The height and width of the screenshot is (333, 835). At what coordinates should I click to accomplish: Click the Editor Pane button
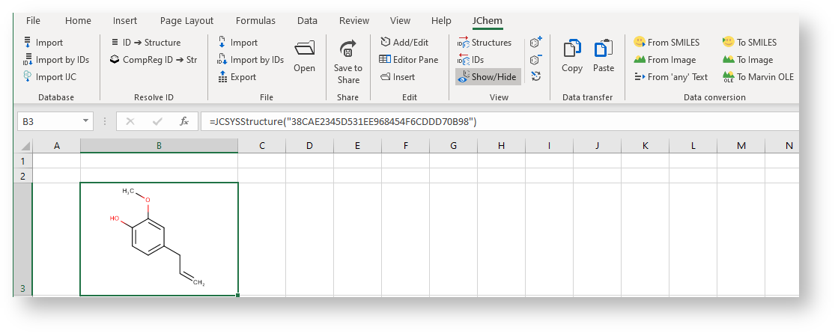[x=409, y=60]
